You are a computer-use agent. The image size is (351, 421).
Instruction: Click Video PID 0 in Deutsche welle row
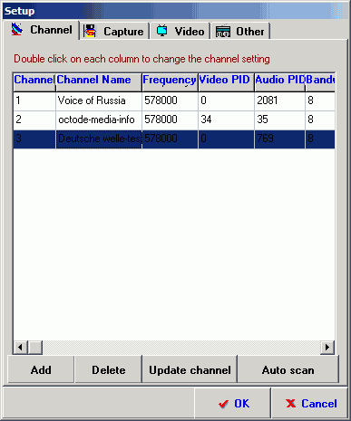click(x=226, y=139)
